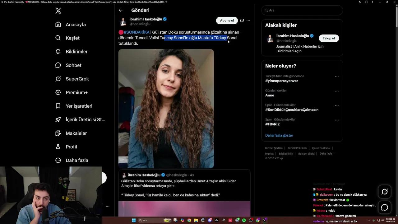Screen dimensions: 398x224
Task: Expand the footer's Daha fazla menu
Action: (327, 154)
